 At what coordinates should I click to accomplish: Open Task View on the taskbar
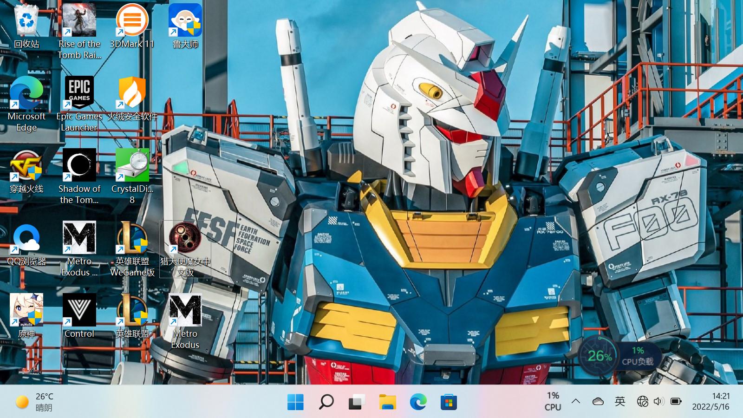tap(357, 402)
